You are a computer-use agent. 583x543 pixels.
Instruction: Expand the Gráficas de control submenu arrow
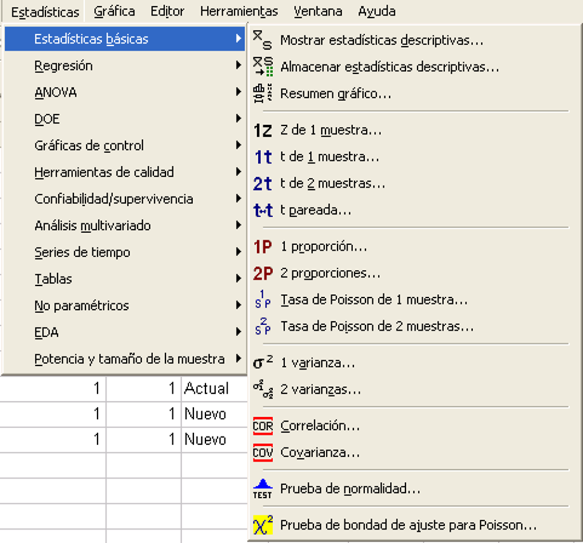coord(238,146)
